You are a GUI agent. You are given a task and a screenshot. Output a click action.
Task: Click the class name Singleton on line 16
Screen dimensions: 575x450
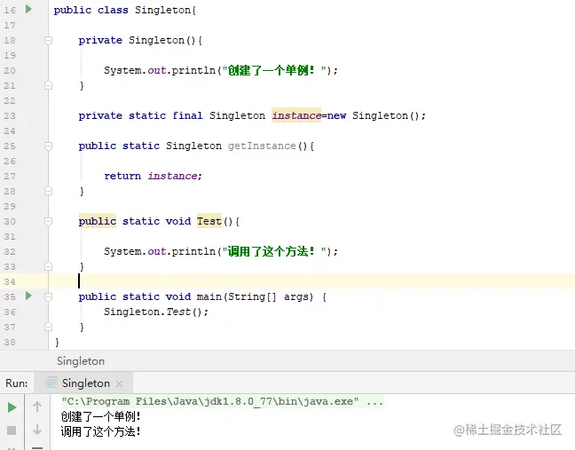coord(162,10)
